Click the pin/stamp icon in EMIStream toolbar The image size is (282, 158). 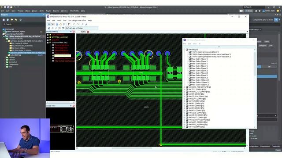pyautogui.click(x=69, y=24)
